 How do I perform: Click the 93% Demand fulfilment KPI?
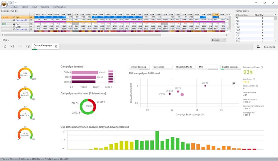(248, 72)
